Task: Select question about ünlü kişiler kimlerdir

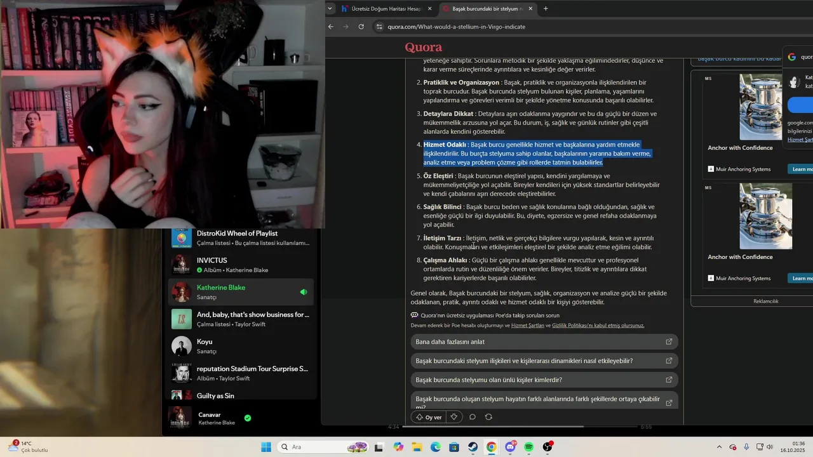Action: click(544, 380)
